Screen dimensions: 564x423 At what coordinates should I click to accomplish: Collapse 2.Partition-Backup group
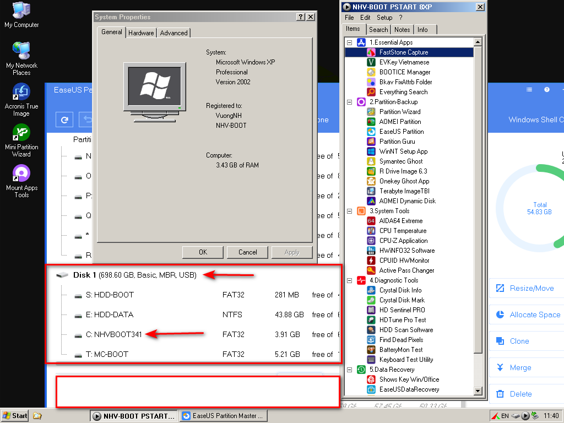point(349,102)
